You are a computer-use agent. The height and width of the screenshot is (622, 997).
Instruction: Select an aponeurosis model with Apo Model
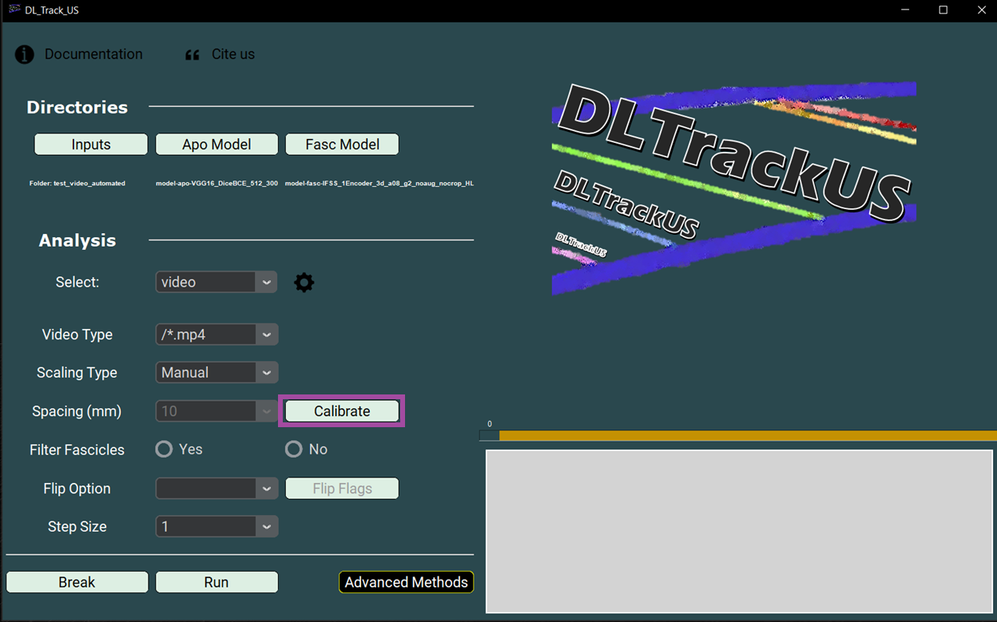[216, 144]
